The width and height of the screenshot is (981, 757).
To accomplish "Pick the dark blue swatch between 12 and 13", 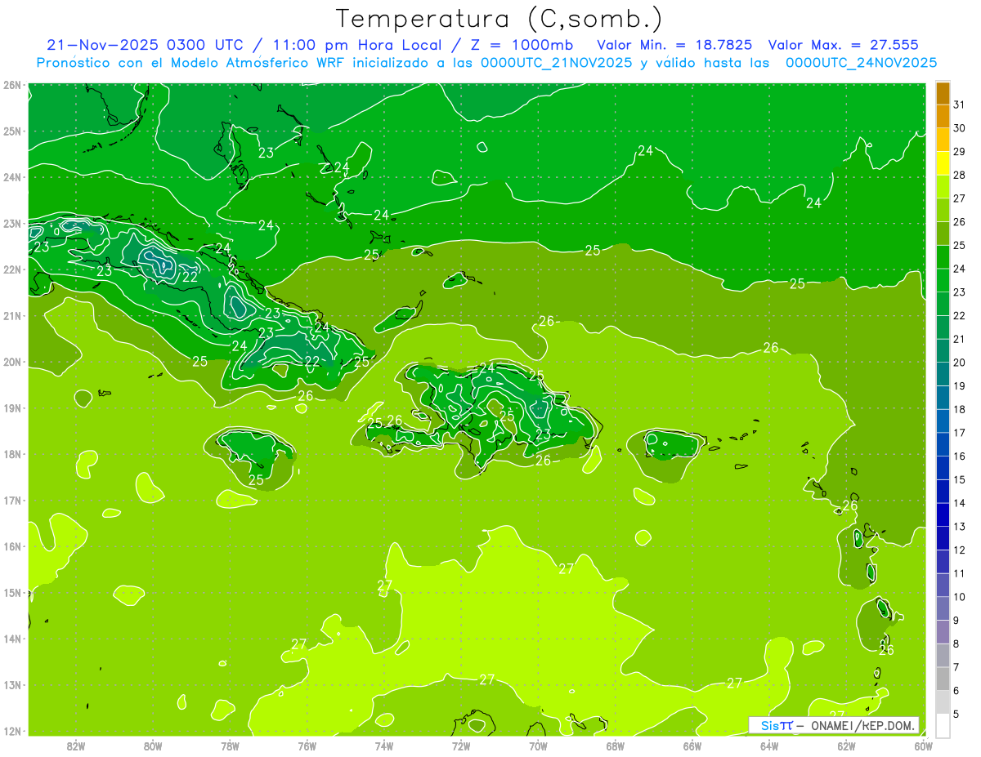I will pos(942,538).
